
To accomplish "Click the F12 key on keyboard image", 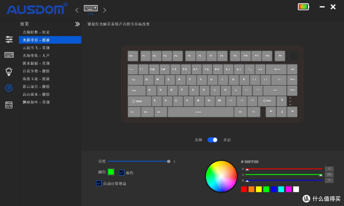I will [267, 56].
